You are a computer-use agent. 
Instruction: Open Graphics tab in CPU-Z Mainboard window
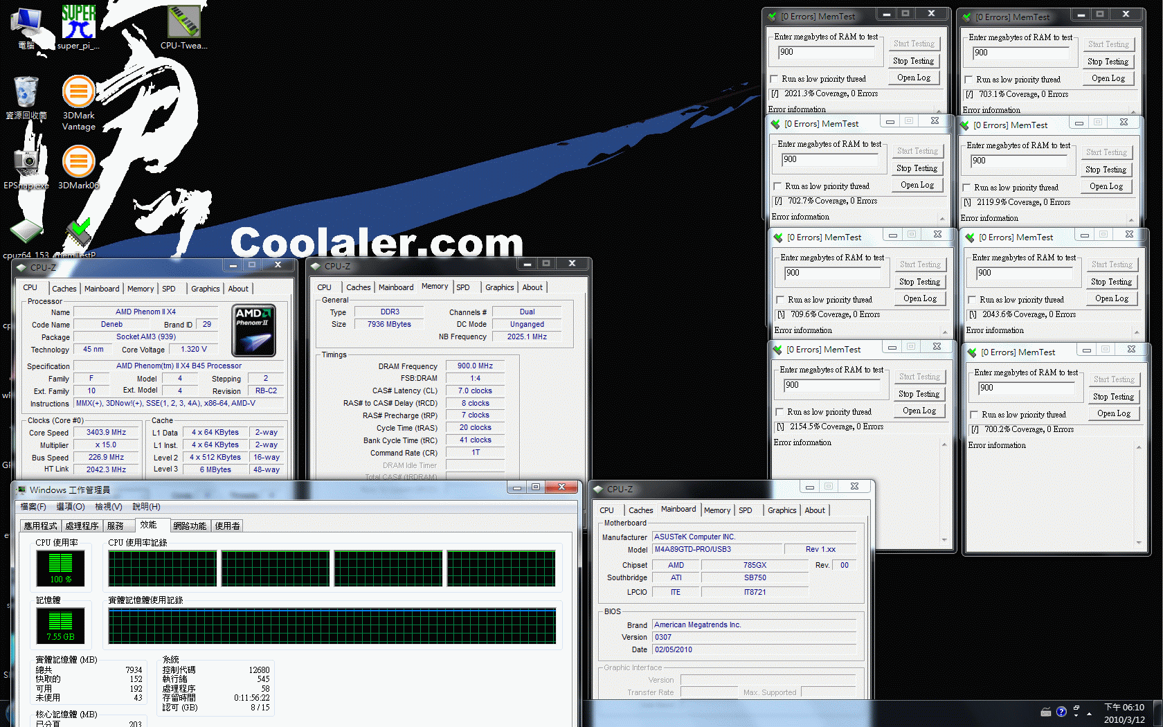[782, 510]
